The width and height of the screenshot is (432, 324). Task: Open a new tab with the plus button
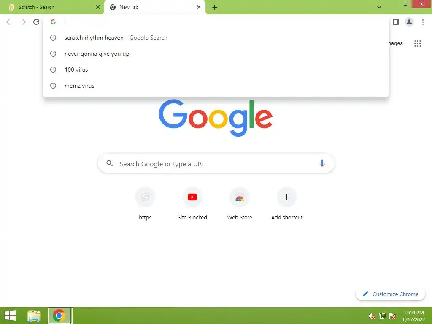pyautogui.click(x=215, y=7)
